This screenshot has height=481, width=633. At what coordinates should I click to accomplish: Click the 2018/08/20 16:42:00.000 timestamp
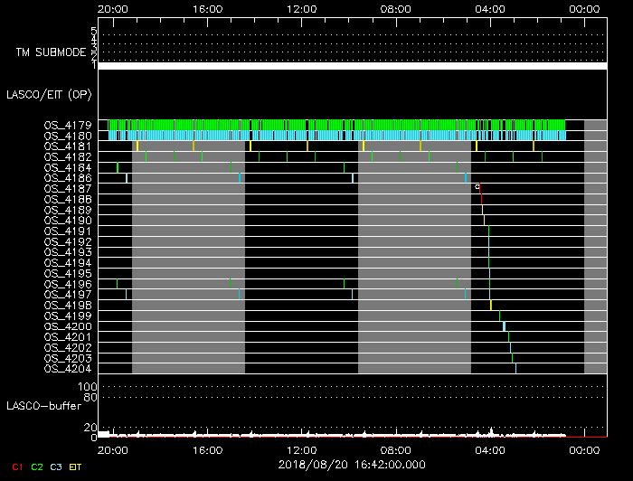tap(352, 464)
